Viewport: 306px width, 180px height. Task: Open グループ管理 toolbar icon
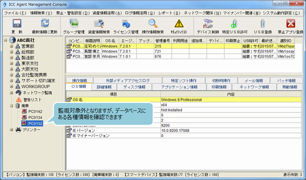74,23
